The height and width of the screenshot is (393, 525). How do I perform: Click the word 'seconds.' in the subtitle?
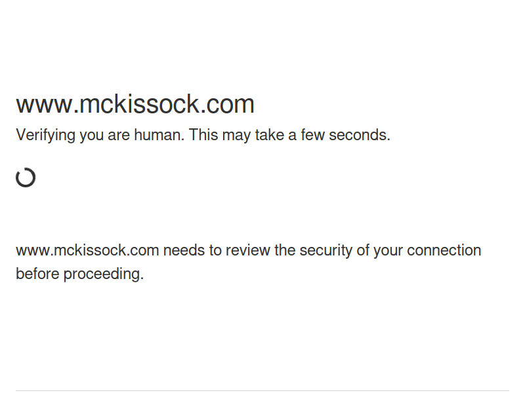click(360, 135)
